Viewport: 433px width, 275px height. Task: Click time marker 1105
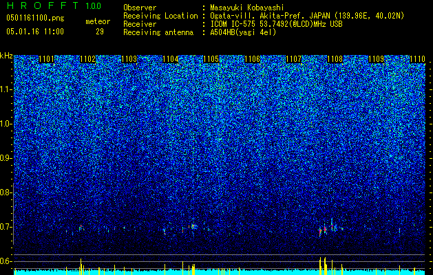[211, 59]
